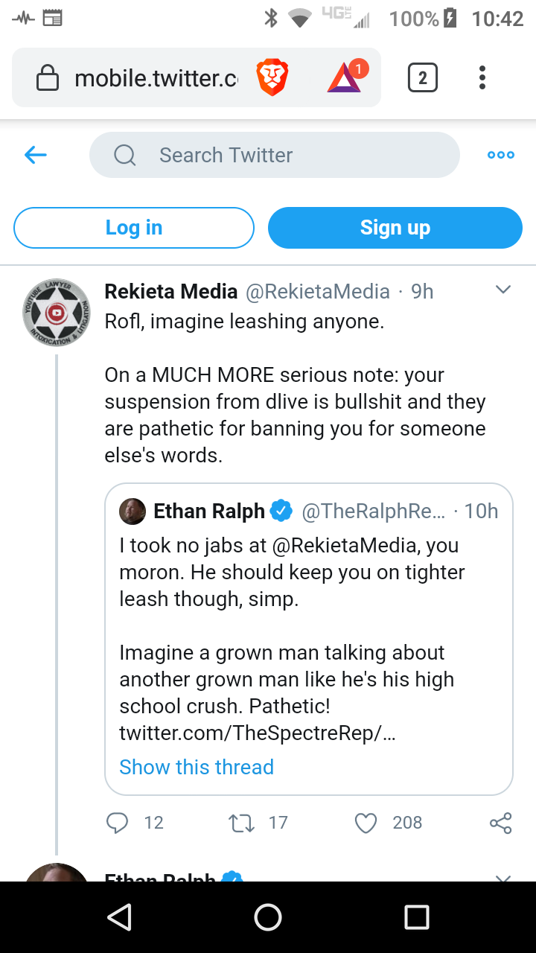Viewport: 536px width, 953px height.
Task: Open the Rekieta Media profile name link
Action: [171, 291]
